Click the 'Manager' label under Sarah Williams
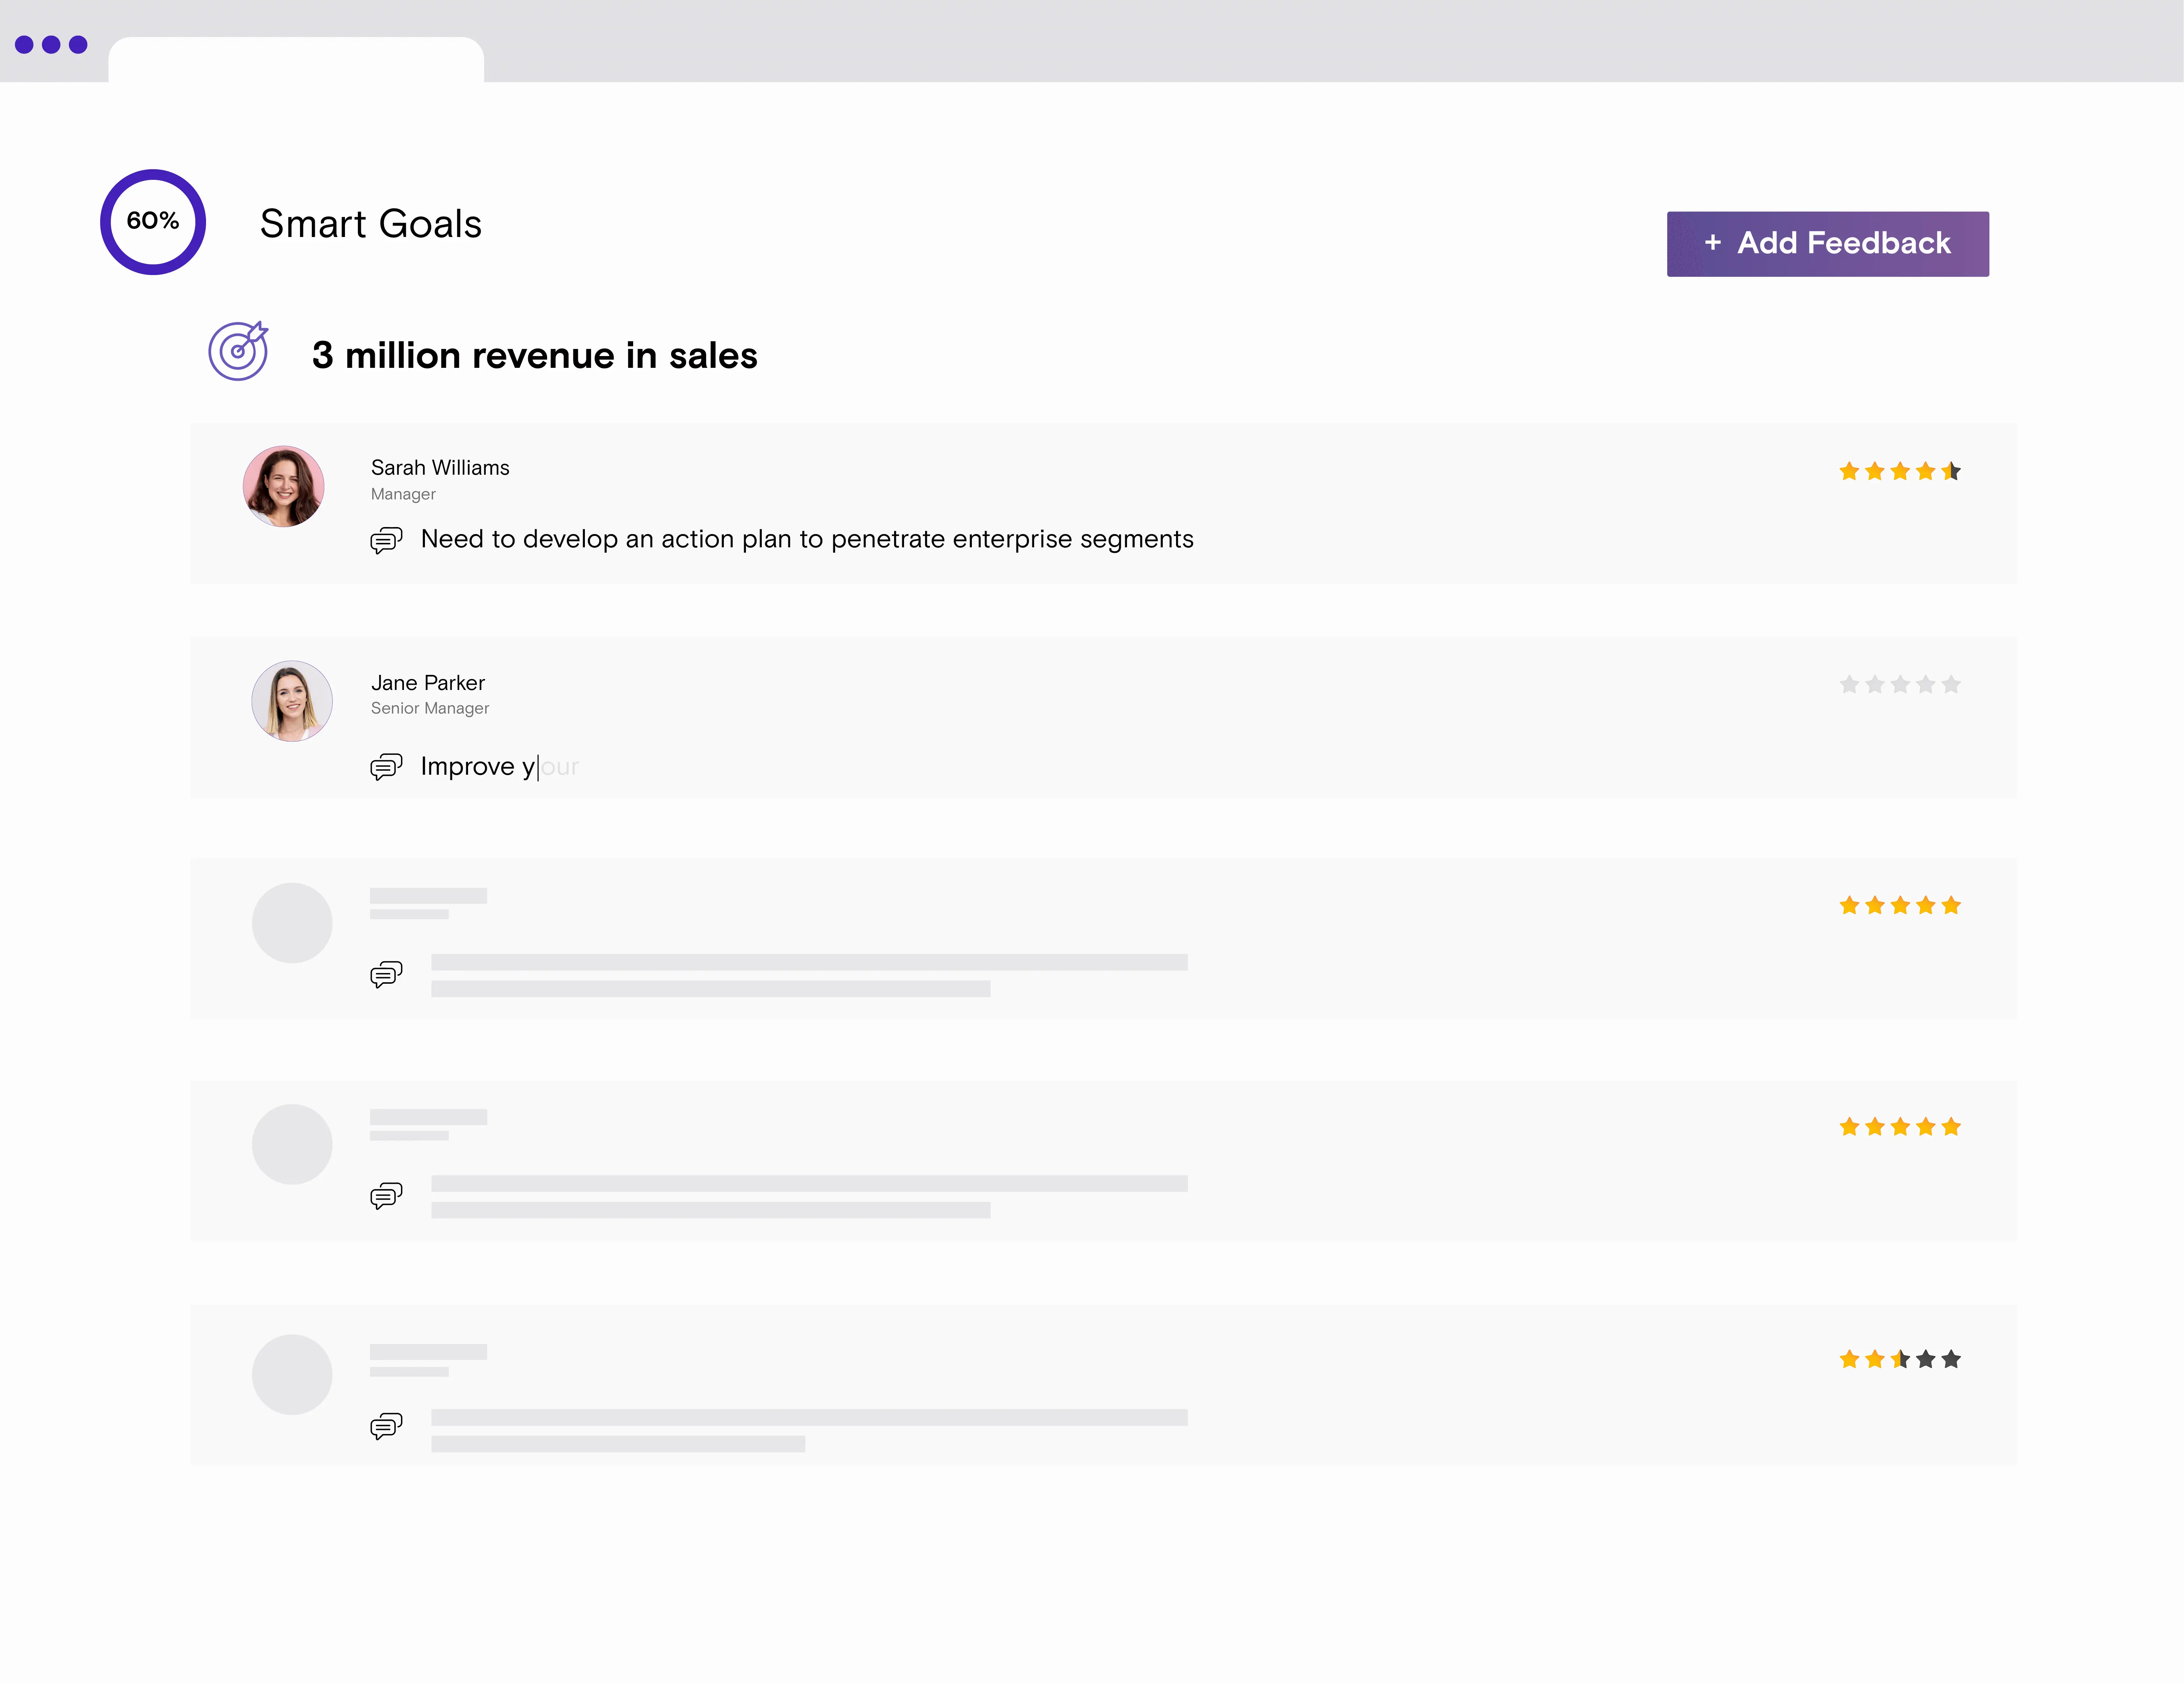 403,494
